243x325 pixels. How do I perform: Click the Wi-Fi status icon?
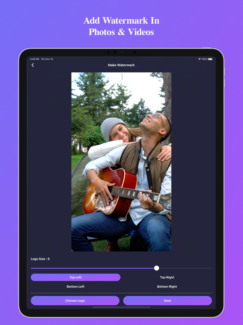click(199, 59)
